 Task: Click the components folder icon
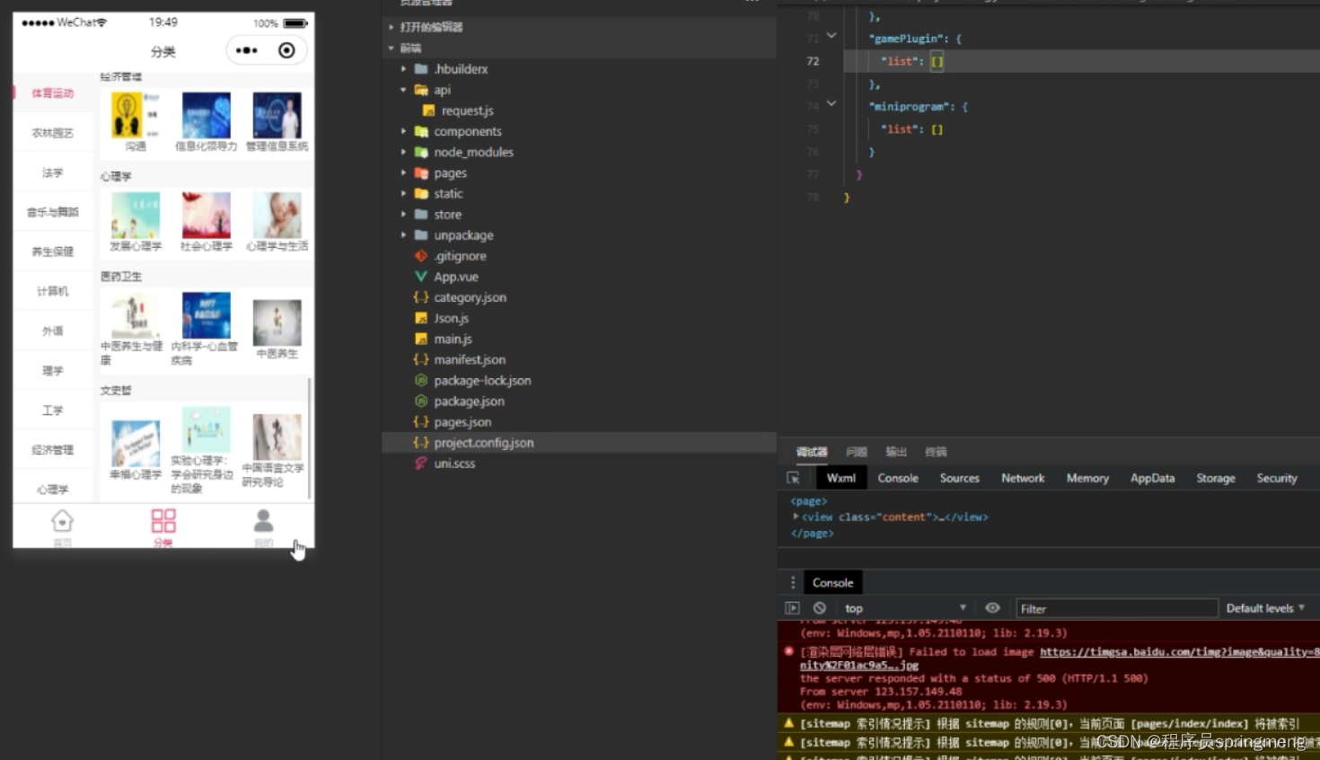pos(420,131)
